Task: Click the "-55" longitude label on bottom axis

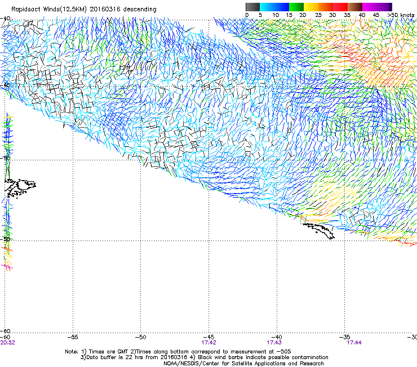Action: (73, 337)
